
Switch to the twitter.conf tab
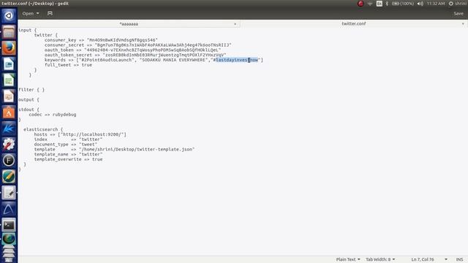pos(354,23)
